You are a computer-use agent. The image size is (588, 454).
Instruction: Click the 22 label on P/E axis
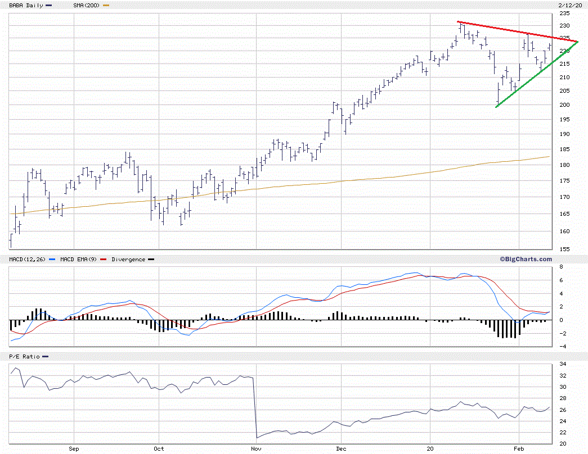pyautogui.click(x=563, y=433)
